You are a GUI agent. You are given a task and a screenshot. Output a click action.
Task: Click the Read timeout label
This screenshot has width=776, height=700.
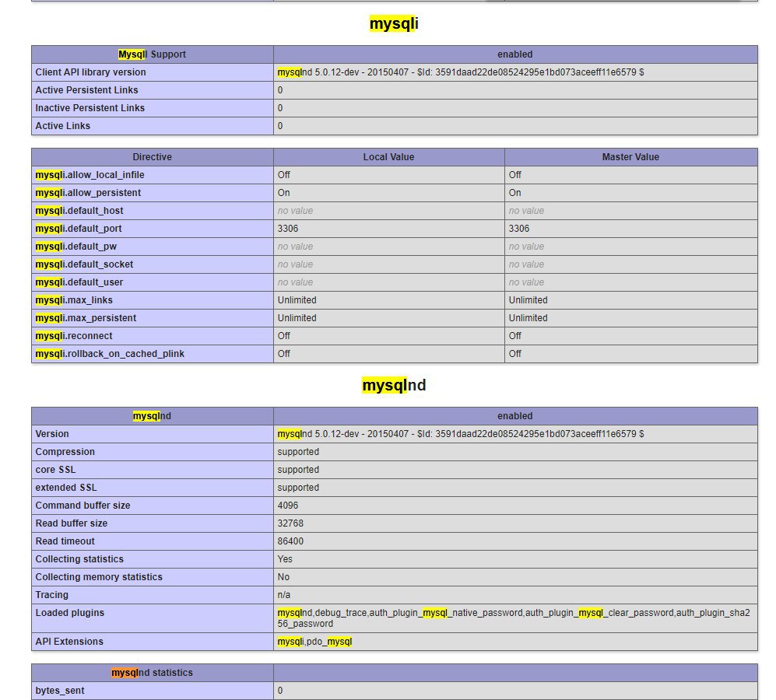[65, 541]
